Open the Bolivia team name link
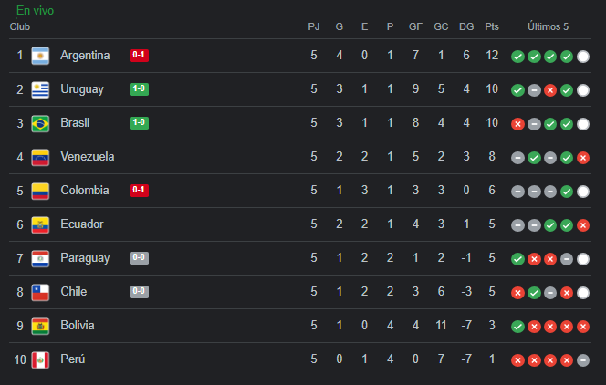The width and height of the screenshot is (606, 385). click(78, 325)
